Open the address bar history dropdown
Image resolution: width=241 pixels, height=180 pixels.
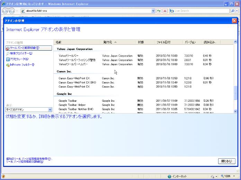point(153,11)
